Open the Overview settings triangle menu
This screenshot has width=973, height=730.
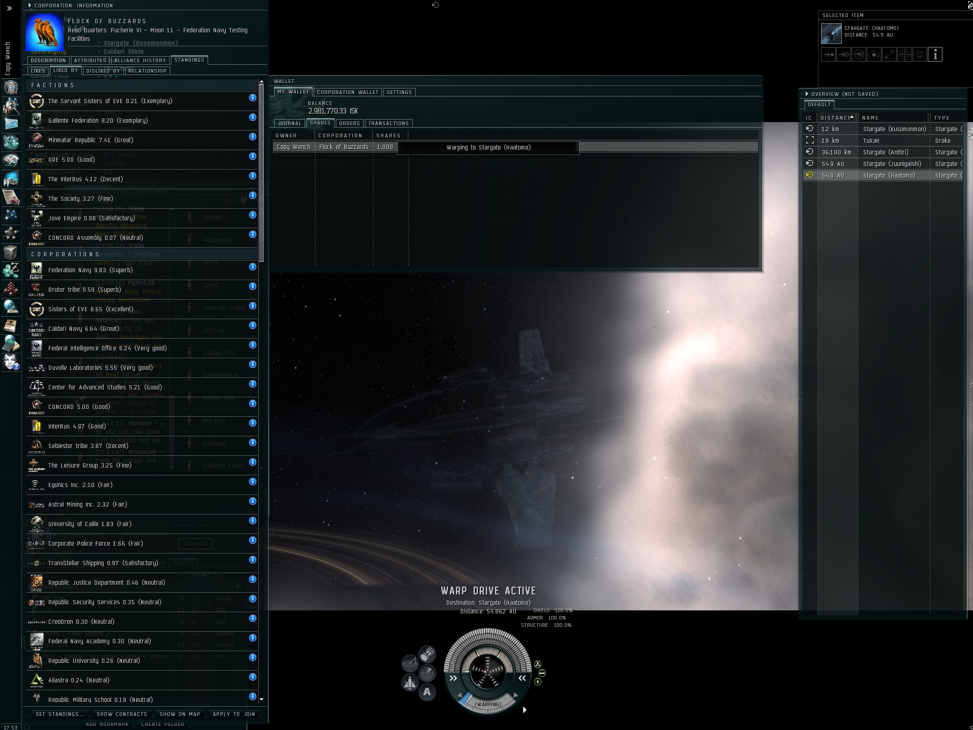[x=807, y=94]
